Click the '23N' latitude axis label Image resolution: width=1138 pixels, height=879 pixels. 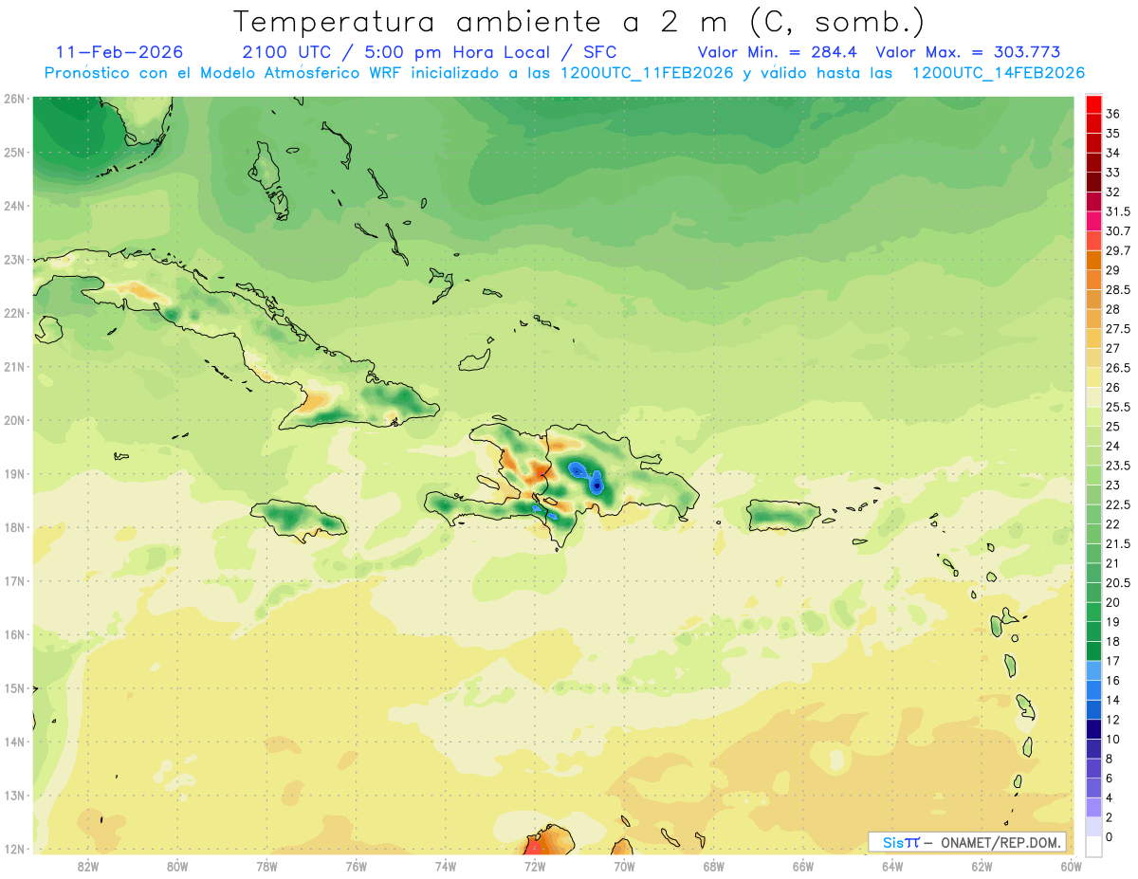pos(13,259)
